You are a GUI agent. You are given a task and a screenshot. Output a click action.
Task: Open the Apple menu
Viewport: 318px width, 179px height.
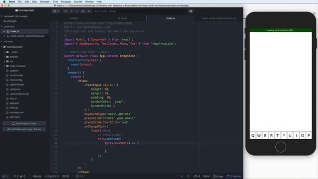point(4,1)
